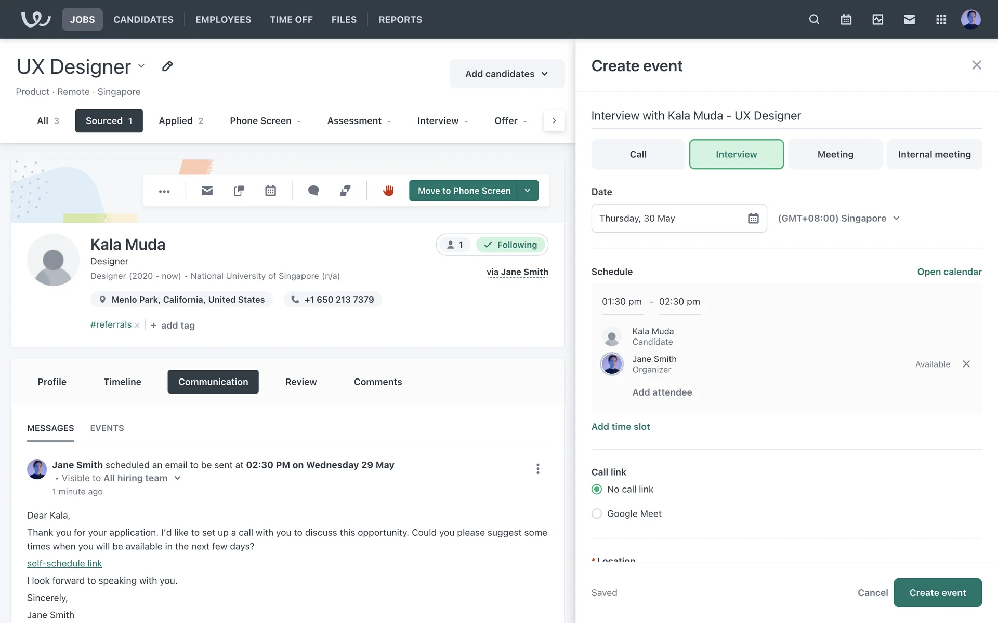Viewport: 998px width, 623px height.
Task: Click the pencil edit icon beside UX Designer
Action: pos(167,66)
